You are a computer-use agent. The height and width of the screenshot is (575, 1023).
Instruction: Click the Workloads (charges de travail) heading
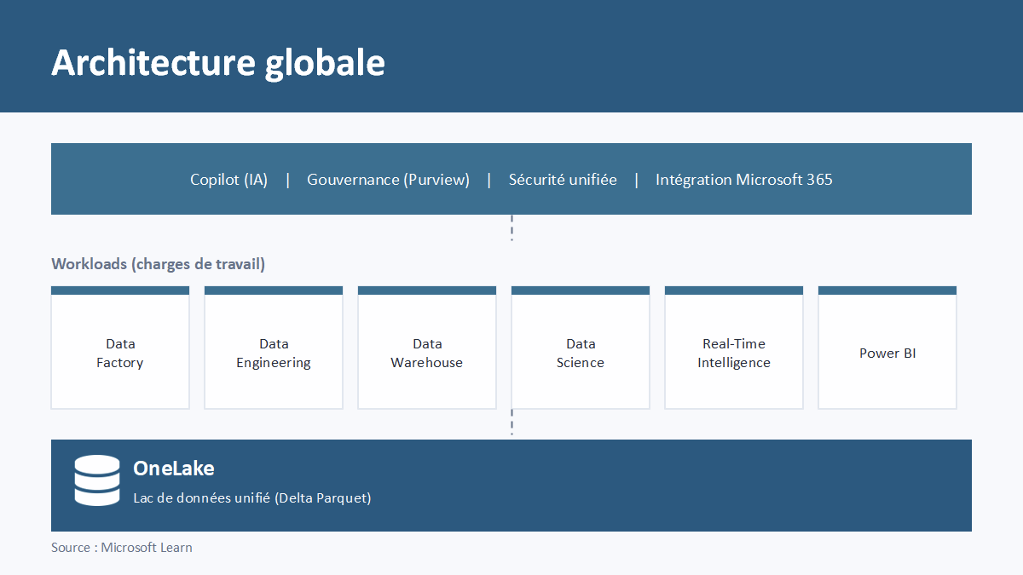click(158, 264)
